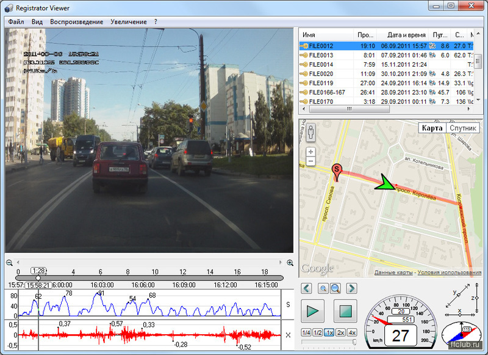Open Данные карты link on map

click(x=393, y=273)
